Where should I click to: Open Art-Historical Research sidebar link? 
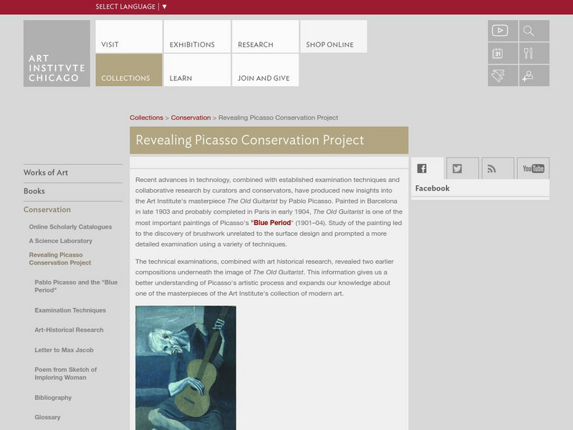(x=69, y=330)
